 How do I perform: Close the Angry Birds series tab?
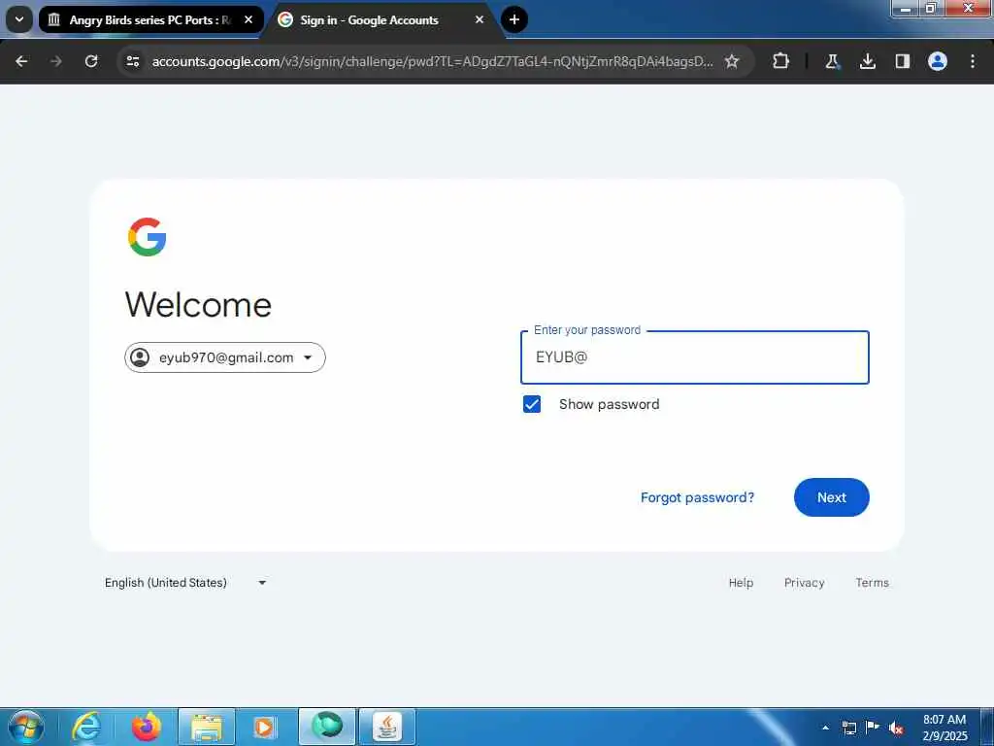pos(248,19)
